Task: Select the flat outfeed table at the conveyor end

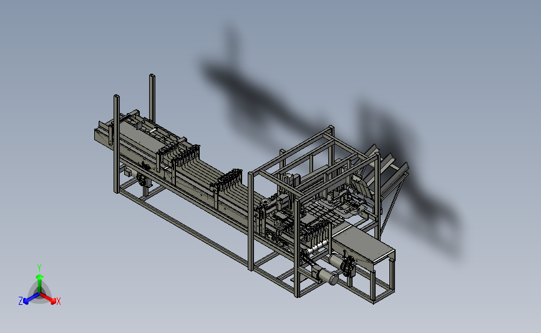Action: (x=364, y=243)
